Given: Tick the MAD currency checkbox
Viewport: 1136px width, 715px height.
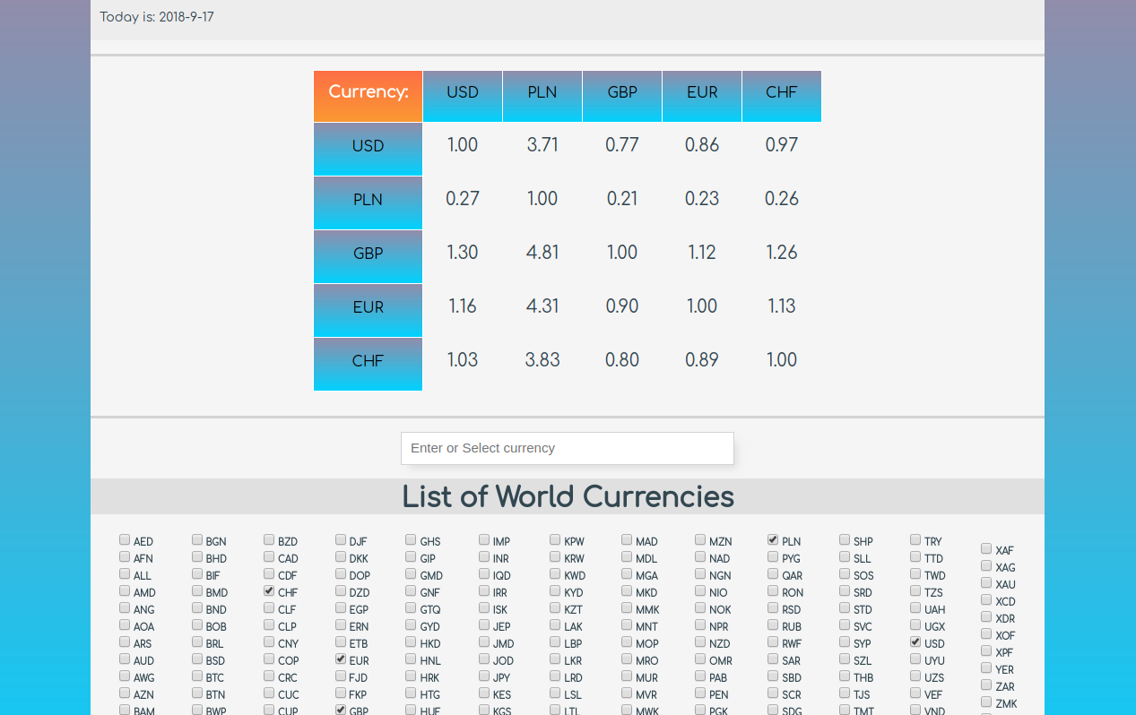Looking at the screenshot, I should (627, 539).
